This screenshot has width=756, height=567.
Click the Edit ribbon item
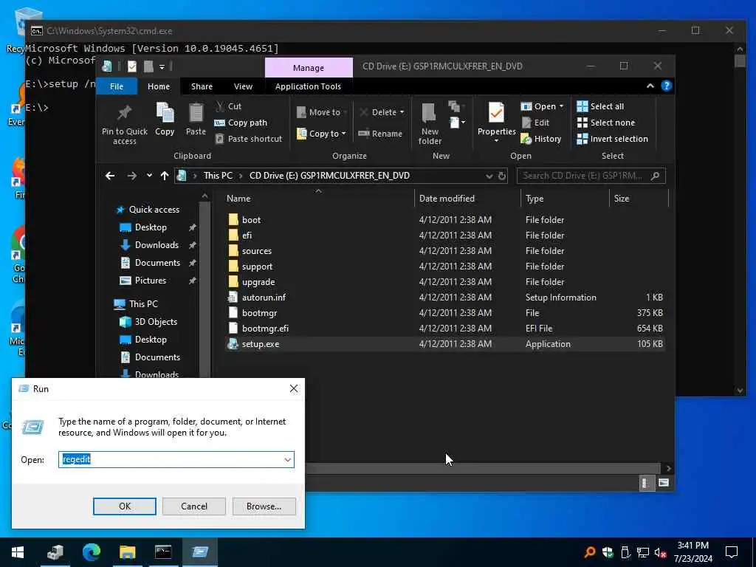click(535, 123)
